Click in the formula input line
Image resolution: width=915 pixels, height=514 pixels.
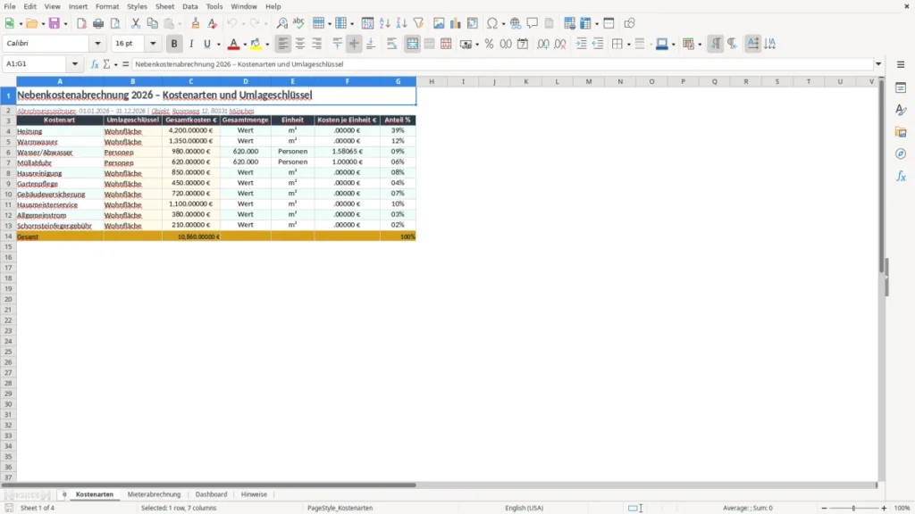point(502,64)
